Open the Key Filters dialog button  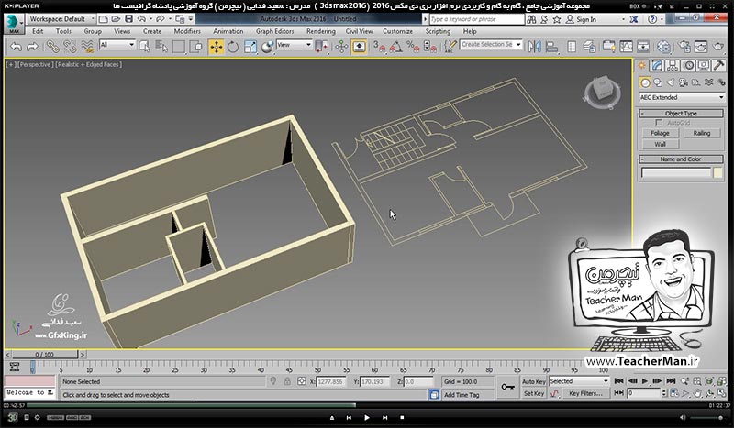click(x=585, y=393)
